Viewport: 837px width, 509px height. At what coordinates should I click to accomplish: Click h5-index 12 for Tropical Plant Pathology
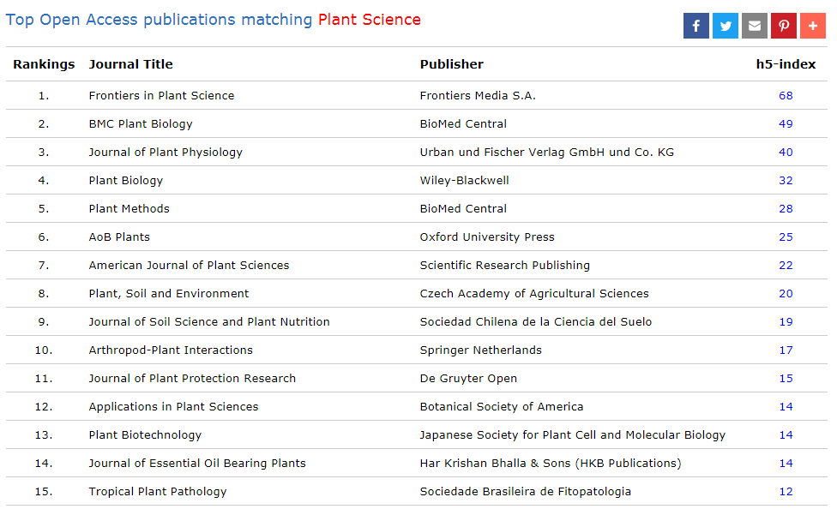point(786,492)
